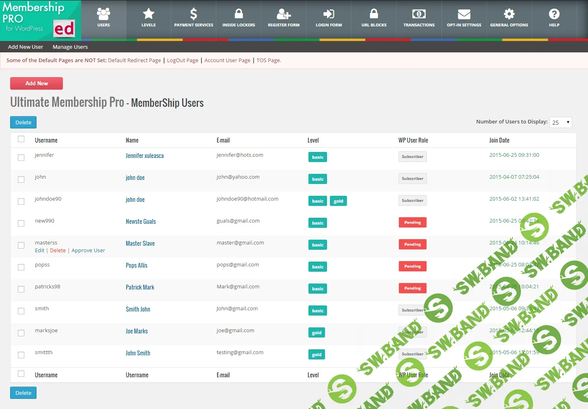This screenshot has height=409, width=588.
Task: Open the Default Redirect Page link
Action: click(x=134, y=61)
